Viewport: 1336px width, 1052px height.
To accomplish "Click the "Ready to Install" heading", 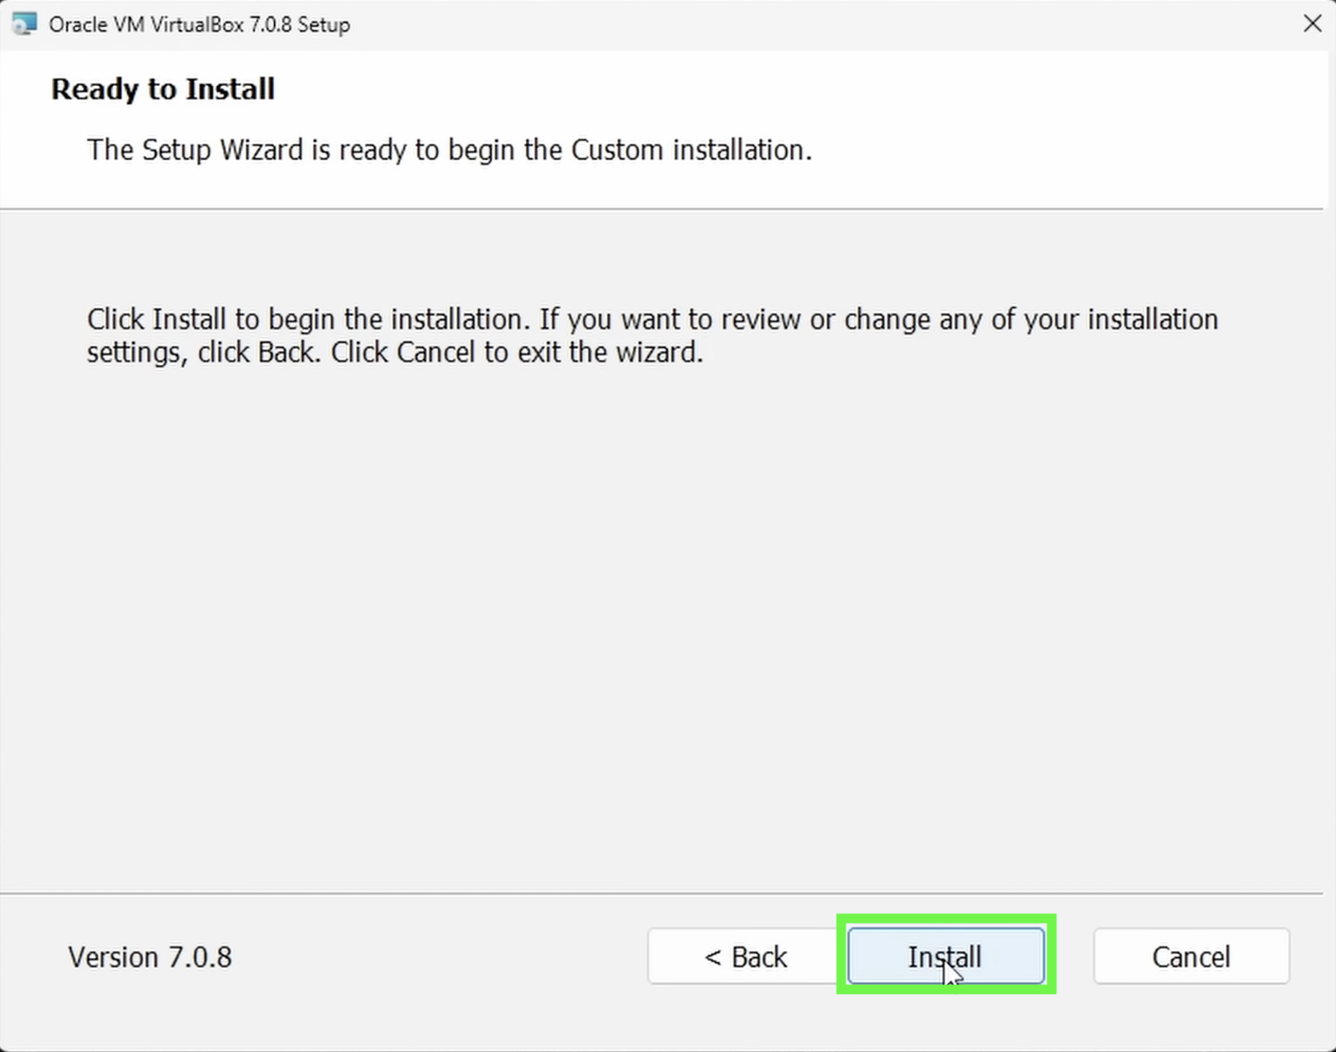I will point(163,89).
